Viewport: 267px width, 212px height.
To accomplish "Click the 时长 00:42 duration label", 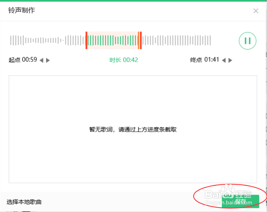I will click(x=124, y=60).
